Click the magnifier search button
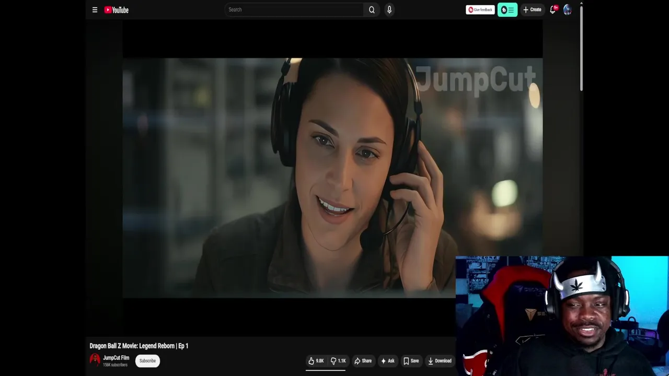This screenshot has height=376, width=669. (372, 9)
